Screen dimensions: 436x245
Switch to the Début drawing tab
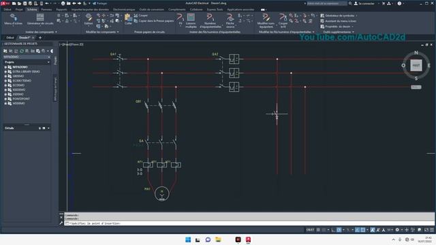coord(10,37)
